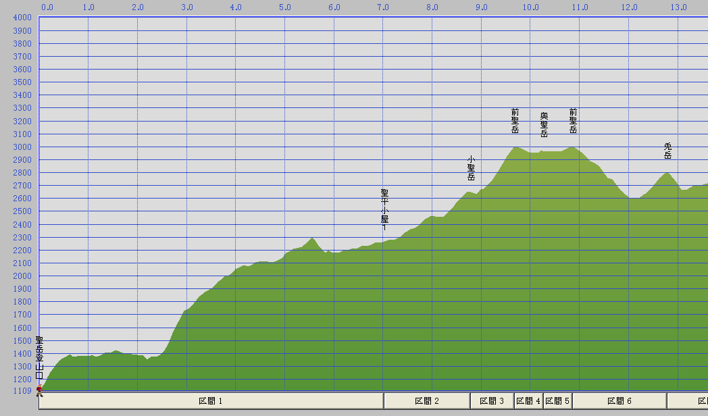Viewport: 708px width, 416px height.
Task: Click the 7.0 distance axis label
Action: click(383, 7)
